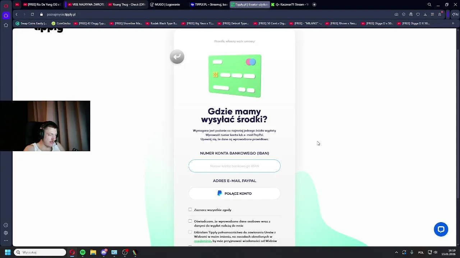Reload the page
This screenshot has height=258, width=460.
(32, 14)
